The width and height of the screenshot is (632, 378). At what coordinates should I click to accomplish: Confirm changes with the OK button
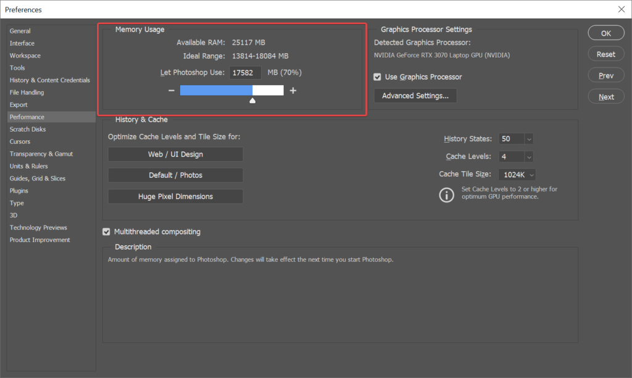(605, 32)
